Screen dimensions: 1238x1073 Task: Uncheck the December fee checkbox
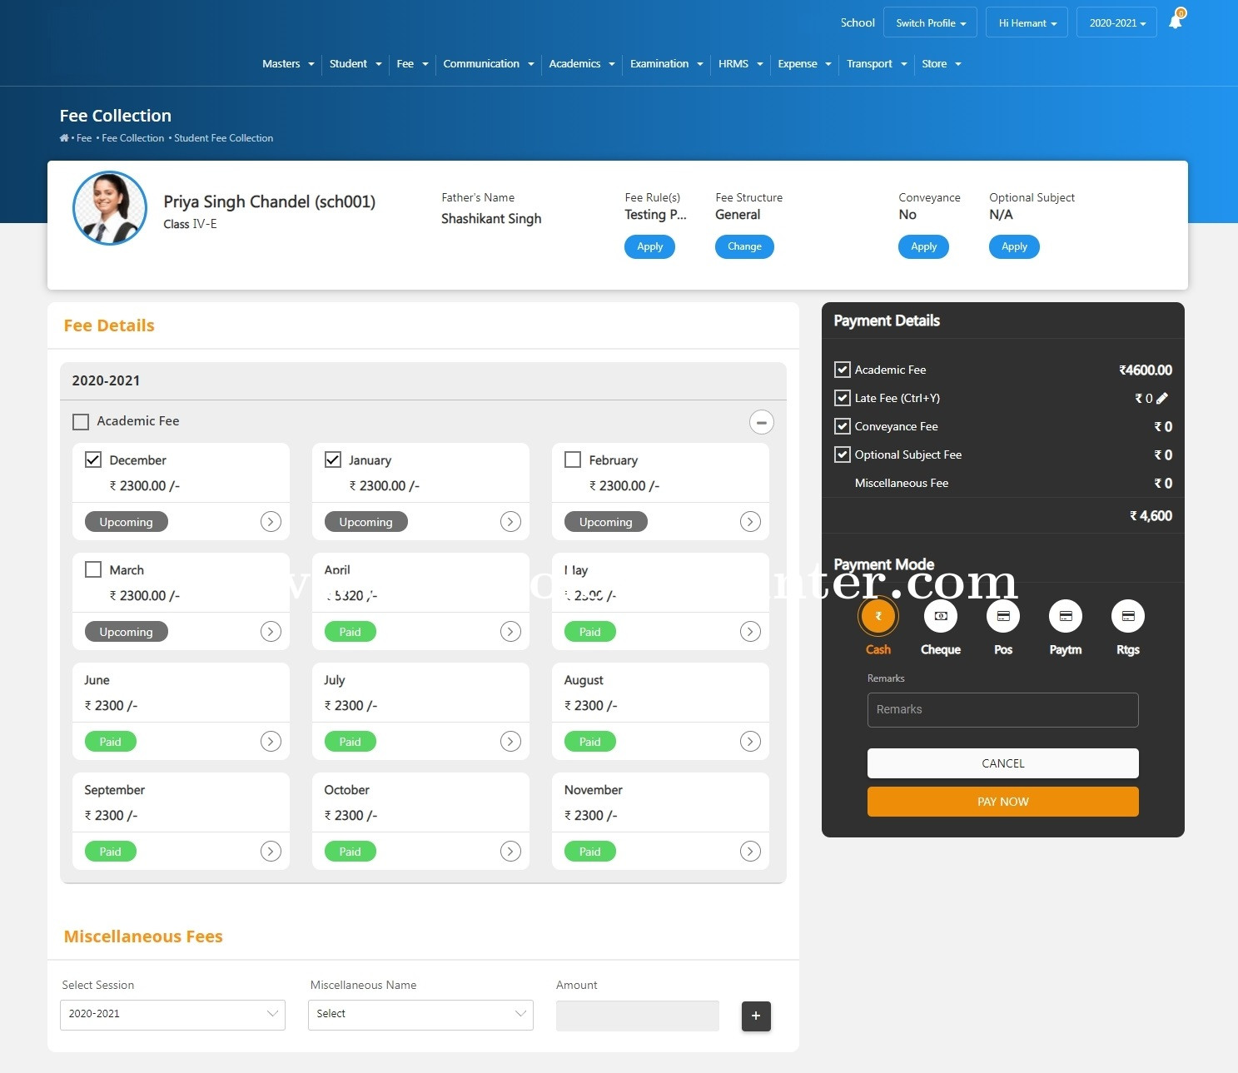tap(93, 460)
